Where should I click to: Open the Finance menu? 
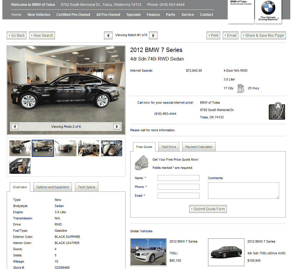[153, 14]
